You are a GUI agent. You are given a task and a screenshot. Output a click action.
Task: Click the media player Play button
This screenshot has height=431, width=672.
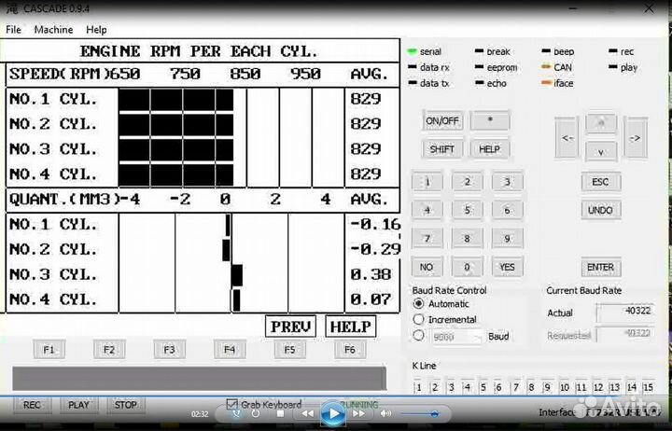pos(333,414)
